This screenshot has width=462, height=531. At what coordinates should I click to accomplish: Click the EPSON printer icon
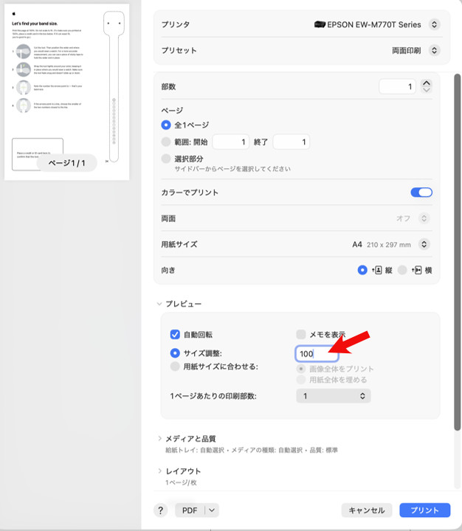[x=320, y=24]
